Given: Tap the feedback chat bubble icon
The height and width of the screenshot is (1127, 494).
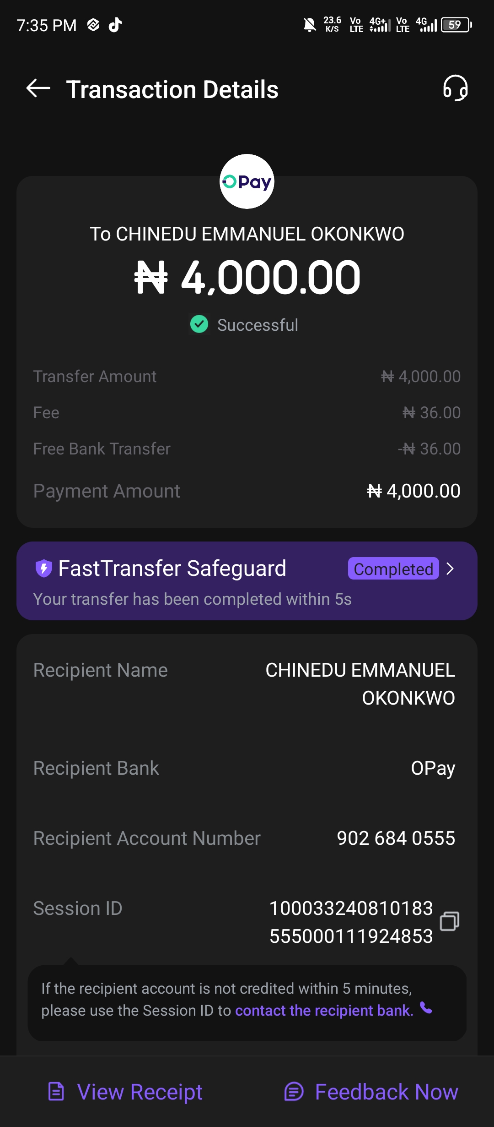Looking at the screenshot, I should (294, 1091).
